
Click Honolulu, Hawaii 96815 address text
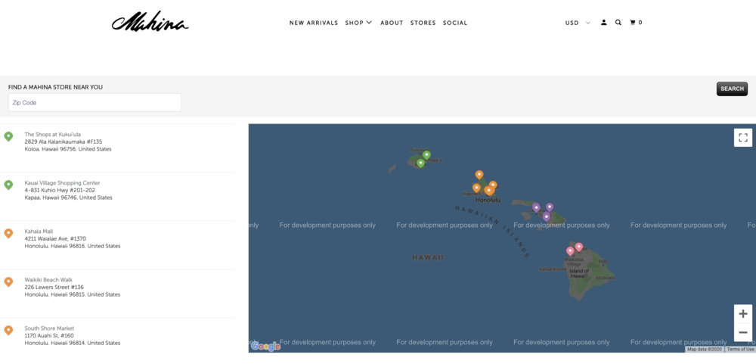tap(73, 294)
